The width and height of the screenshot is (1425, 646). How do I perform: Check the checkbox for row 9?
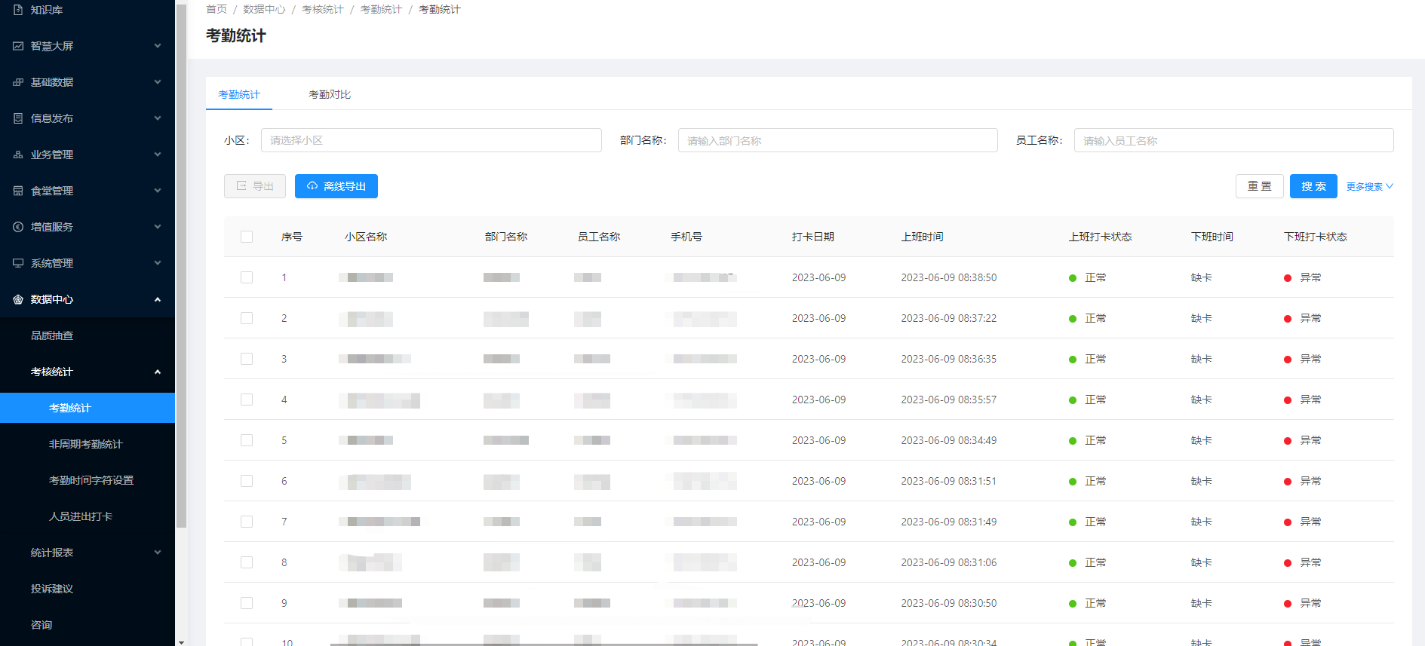click(x=247, y=603)
